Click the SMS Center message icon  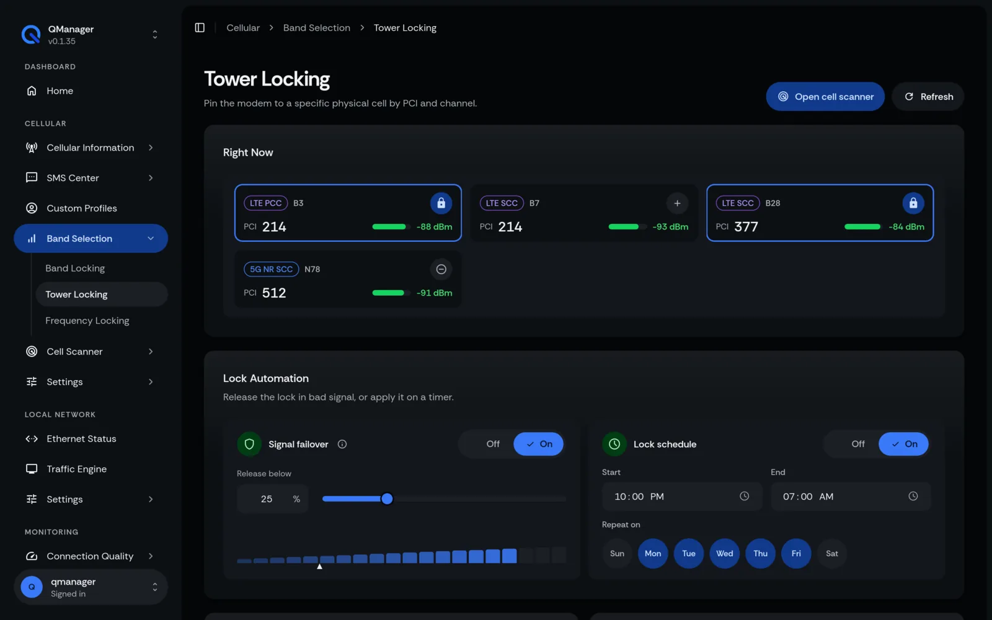pos(32,177)
